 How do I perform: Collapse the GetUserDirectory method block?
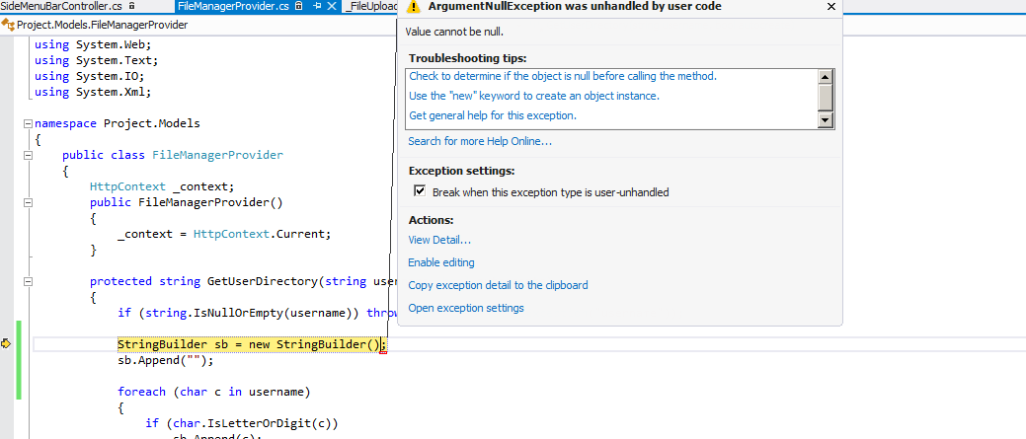point(28,281)
